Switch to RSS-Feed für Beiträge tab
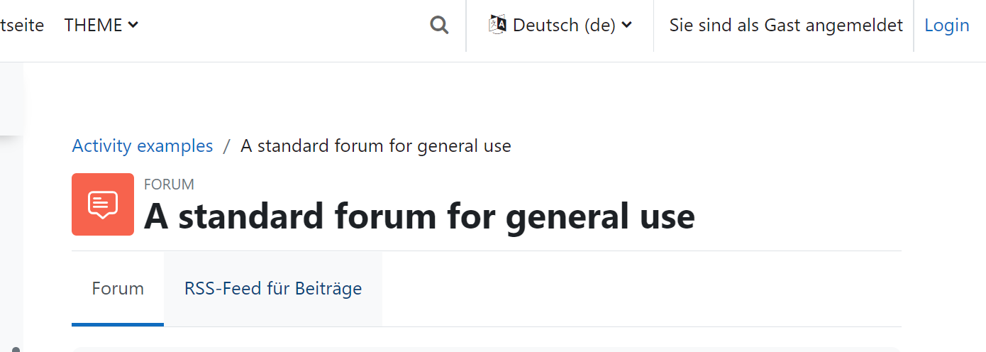 [x=273, y=289]
